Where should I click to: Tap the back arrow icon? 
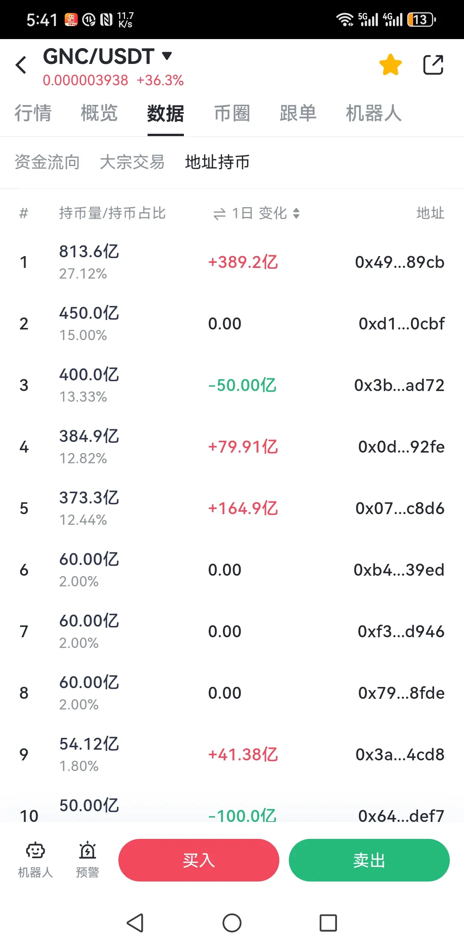(x=21, y=65)
